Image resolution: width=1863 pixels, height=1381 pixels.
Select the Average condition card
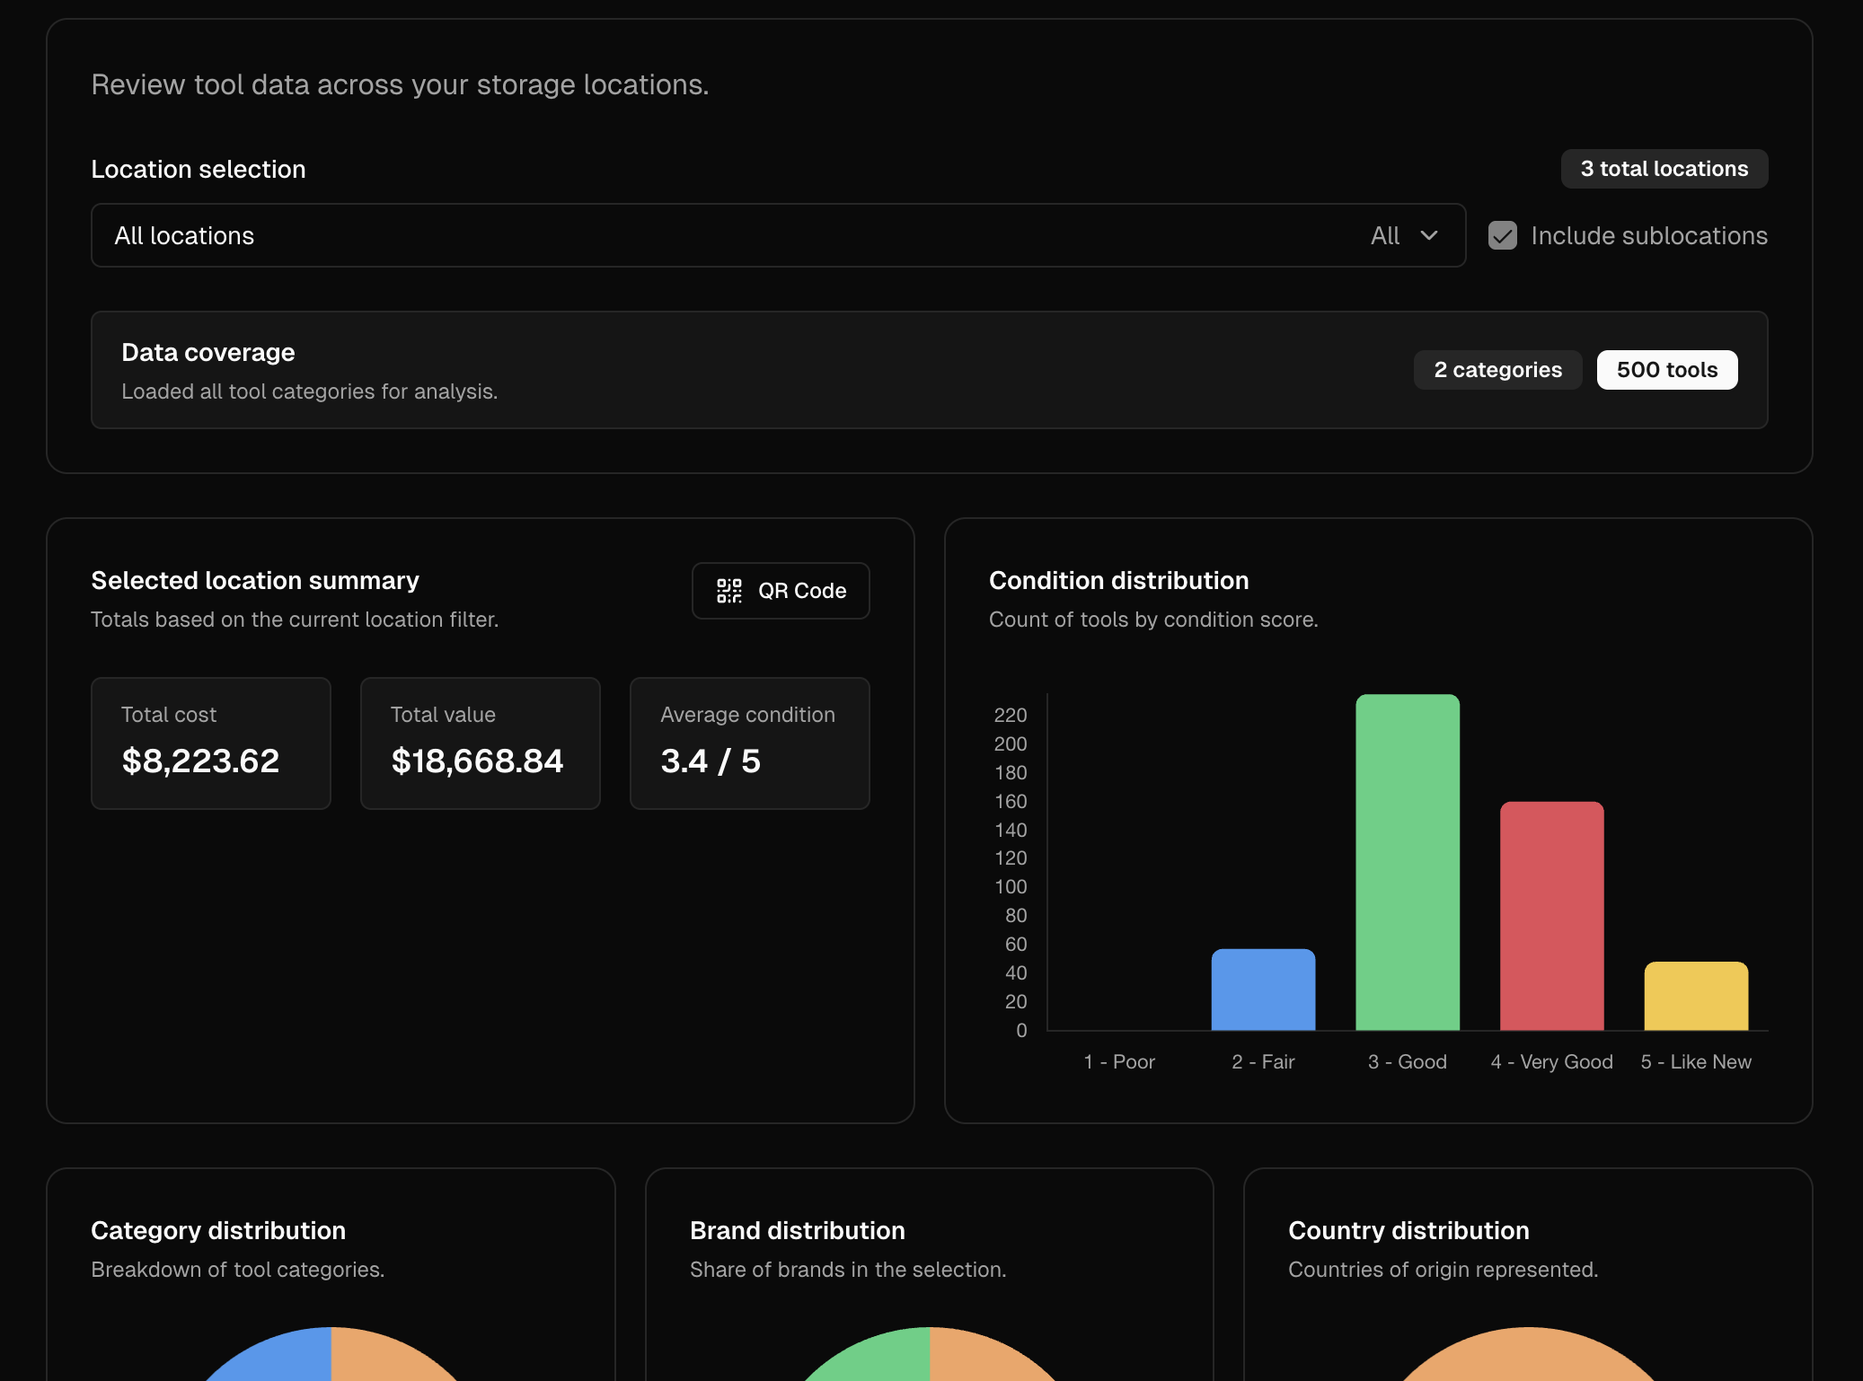[750, 743]
